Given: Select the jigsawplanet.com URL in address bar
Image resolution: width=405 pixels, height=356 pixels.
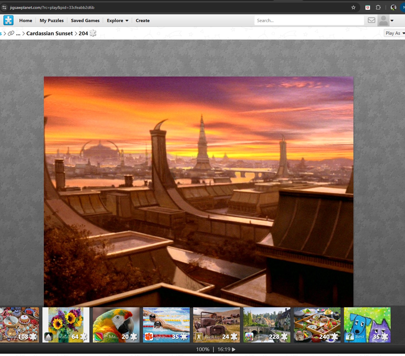Looking at the screenshot, I should [x=52, y=7].
